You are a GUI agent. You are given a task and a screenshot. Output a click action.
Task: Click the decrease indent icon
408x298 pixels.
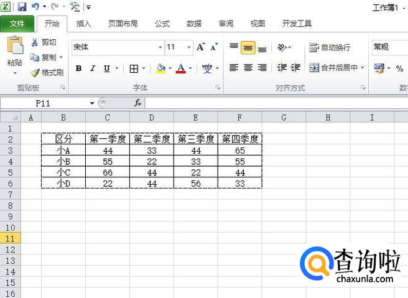[282, 68]
